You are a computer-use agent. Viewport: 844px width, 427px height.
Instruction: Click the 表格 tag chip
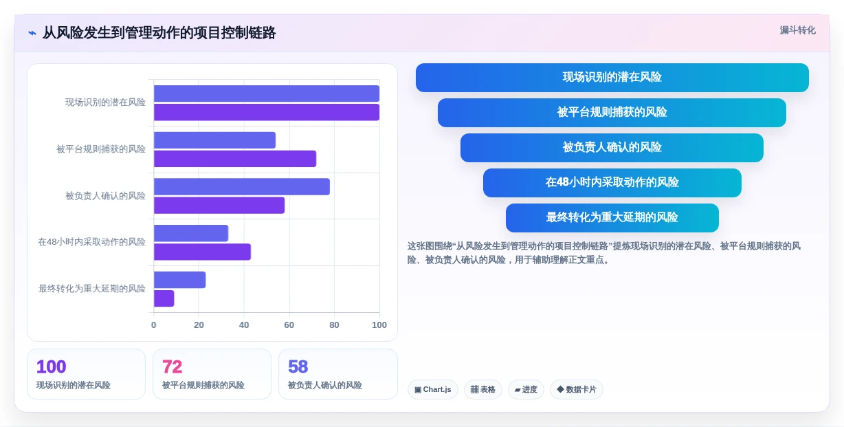(x=483, y=390)
